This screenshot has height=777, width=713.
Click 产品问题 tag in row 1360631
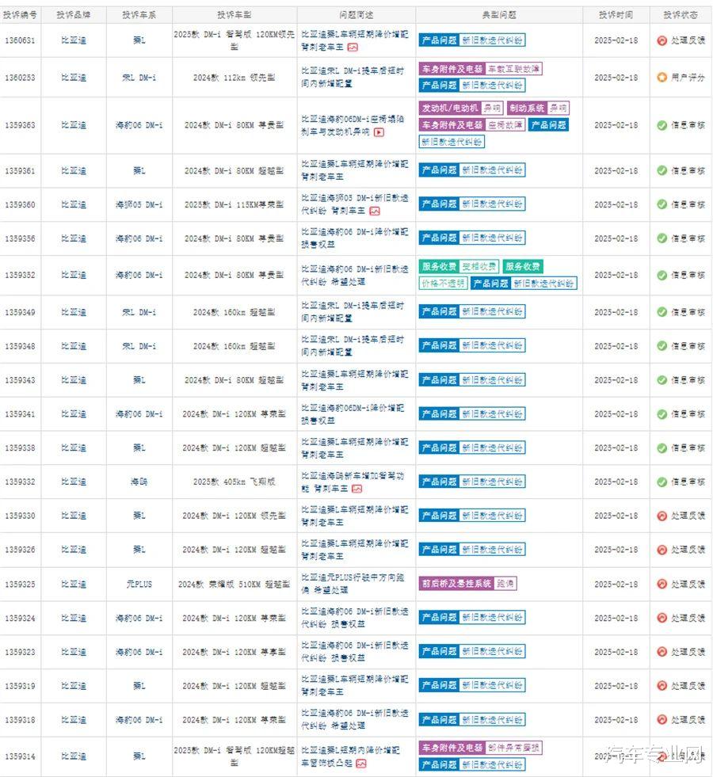pyautogui.click(x=439, y=40)
